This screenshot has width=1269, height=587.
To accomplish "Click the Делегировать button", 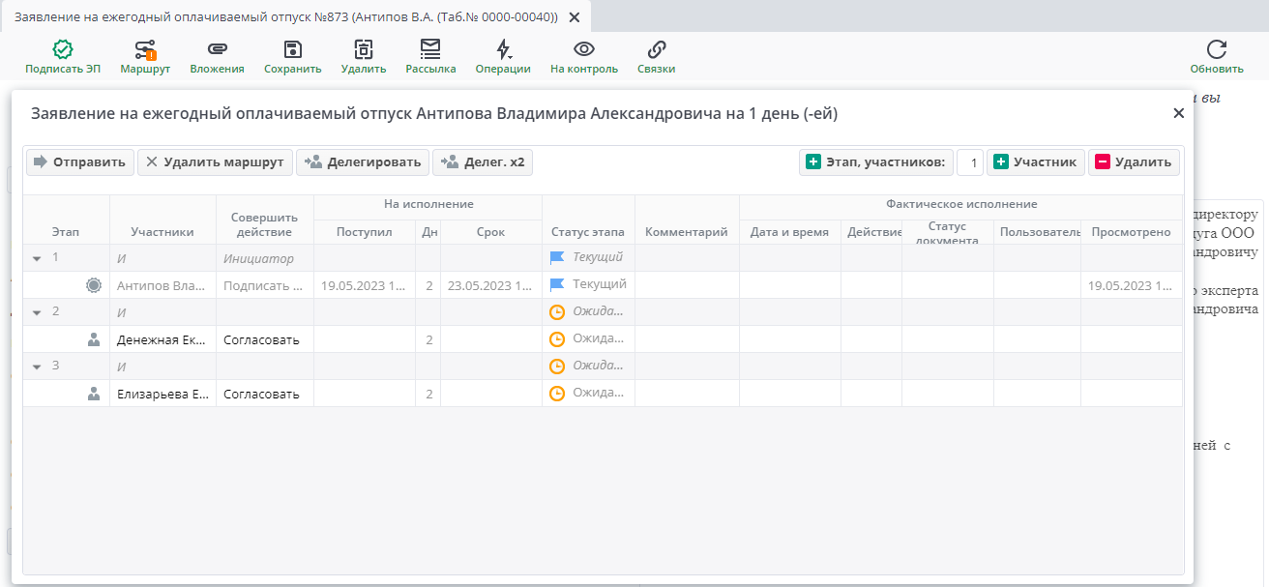I will pyautogui.click(x=363, y=162).
